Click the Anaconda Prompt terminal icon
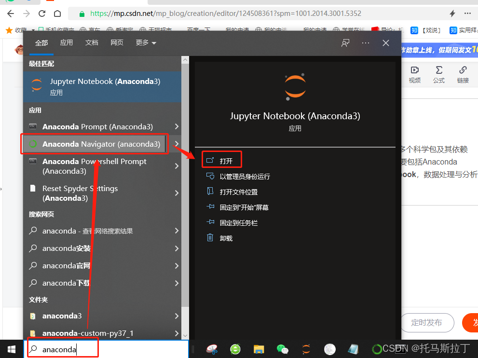The width and height of the screenshot is (478, 358). 33,126
